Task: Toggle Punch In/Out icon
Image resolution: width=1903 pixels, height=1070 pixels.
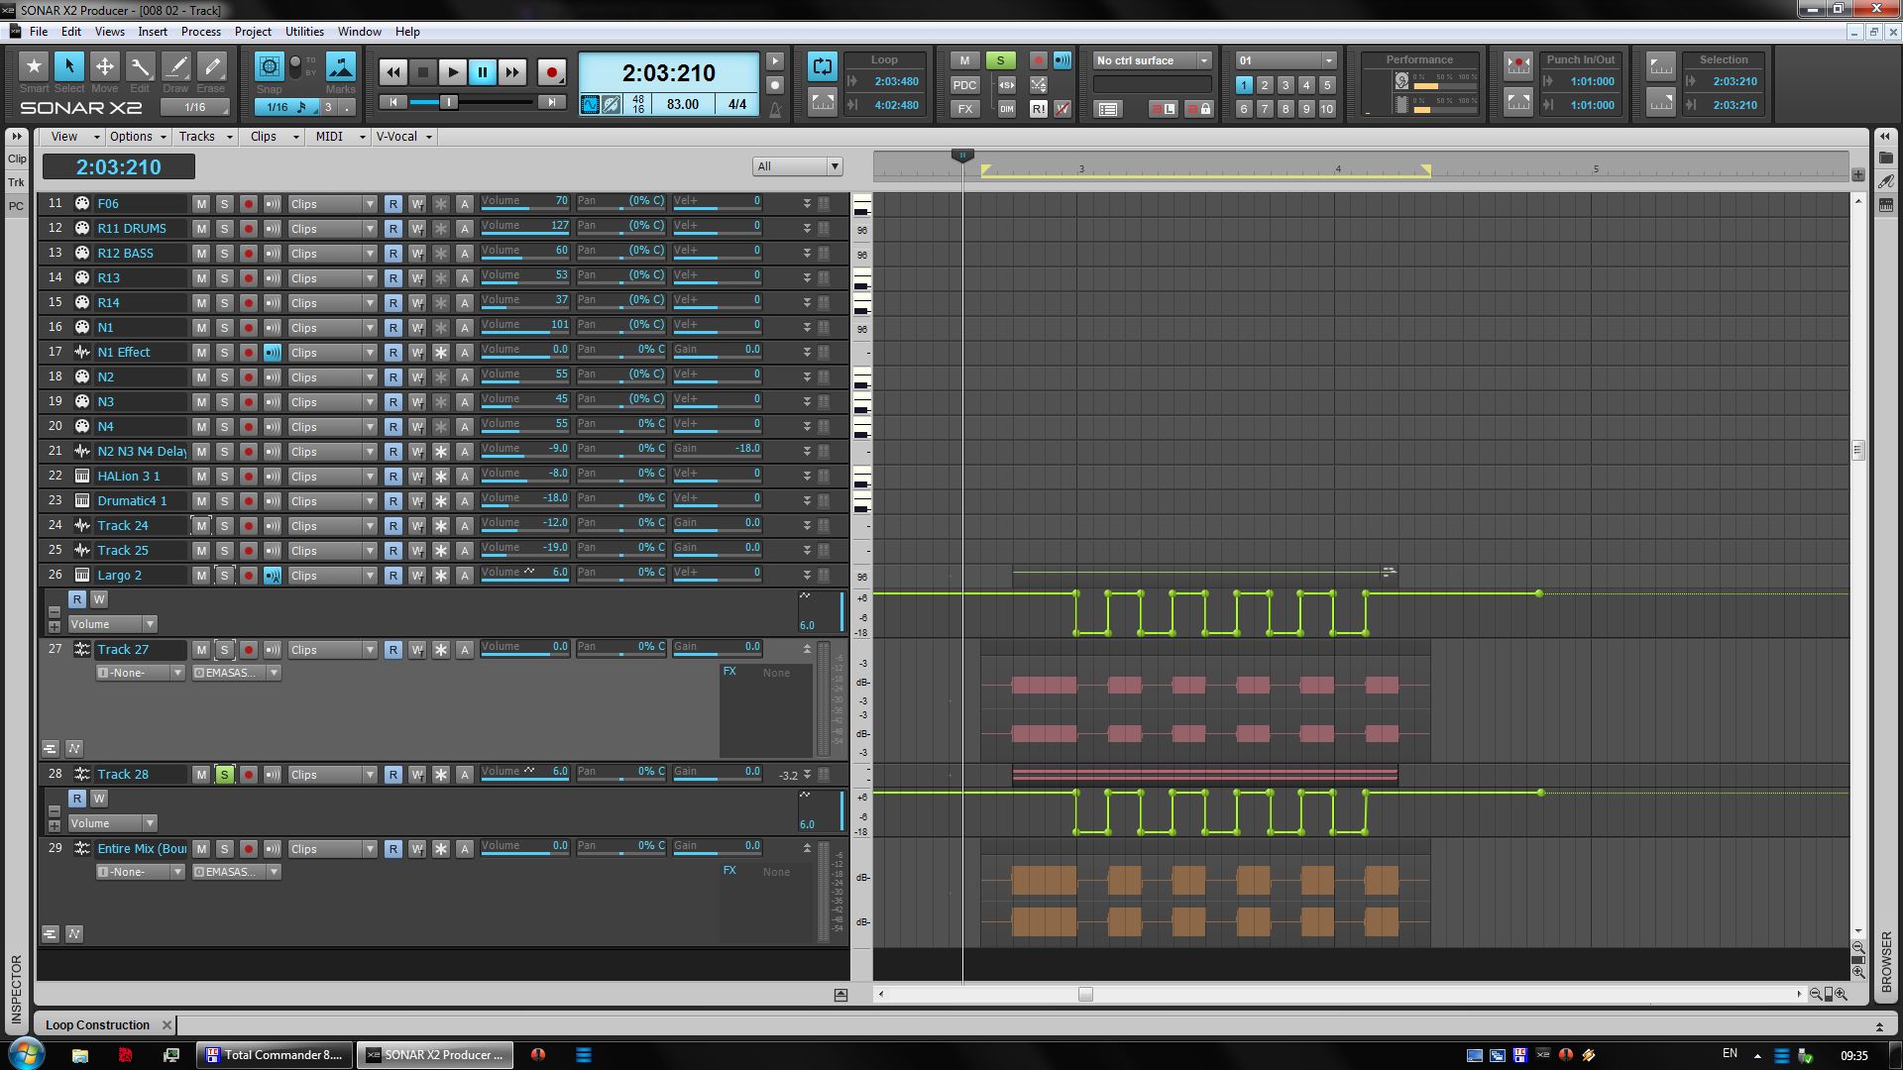Action: (1518, 65)
